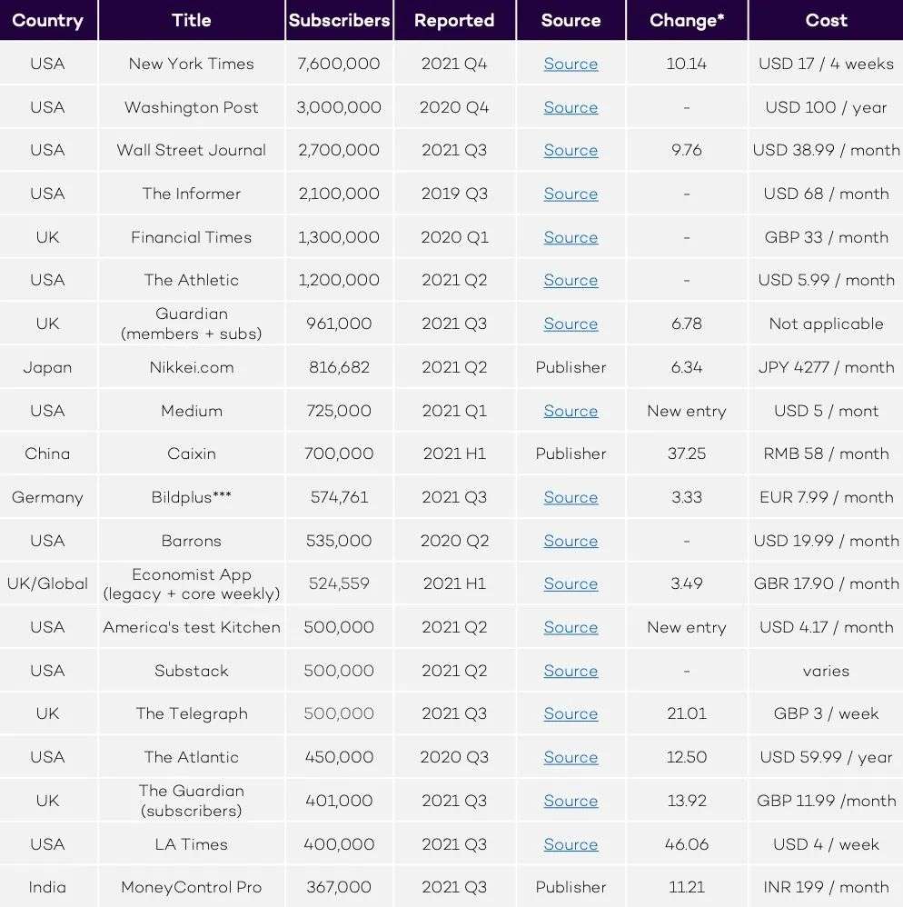Open The Atlantic's Source link
The height and width of the screenshot is (907, 903).
coord(571,758)
